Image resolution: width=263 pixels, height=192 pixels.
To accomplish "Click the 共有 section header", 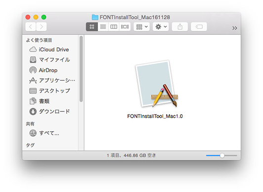I will click(30, 124).
